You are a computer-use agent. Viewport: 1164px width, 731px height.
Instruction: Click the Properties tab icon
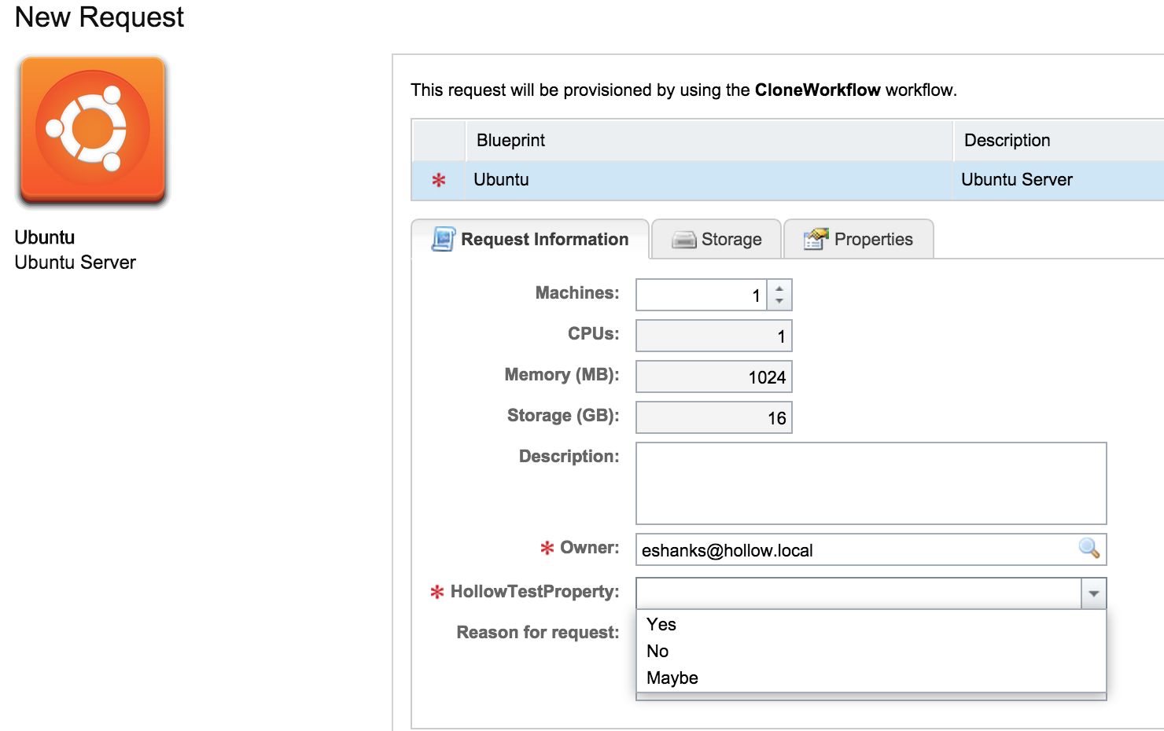point(816,239)
